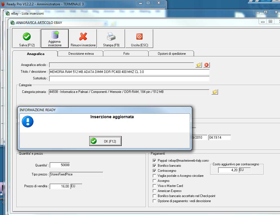Enable the Visa o Master Card checkbox
This screenshot has width=280, height=215.
click(x=154, y=186)
